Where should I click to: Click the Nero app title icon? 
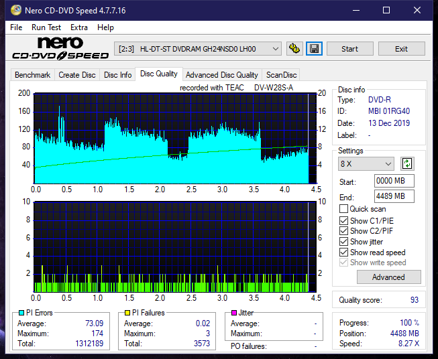(x=16, y=10)
